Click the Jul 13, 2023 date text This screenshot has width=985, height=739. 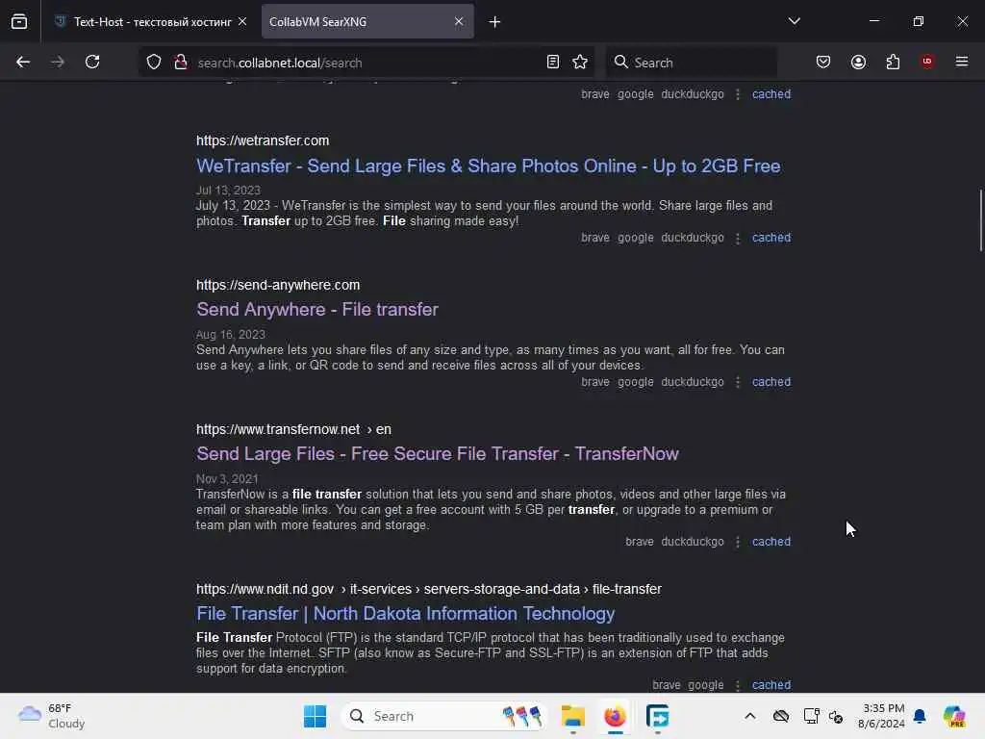point(228,190)
